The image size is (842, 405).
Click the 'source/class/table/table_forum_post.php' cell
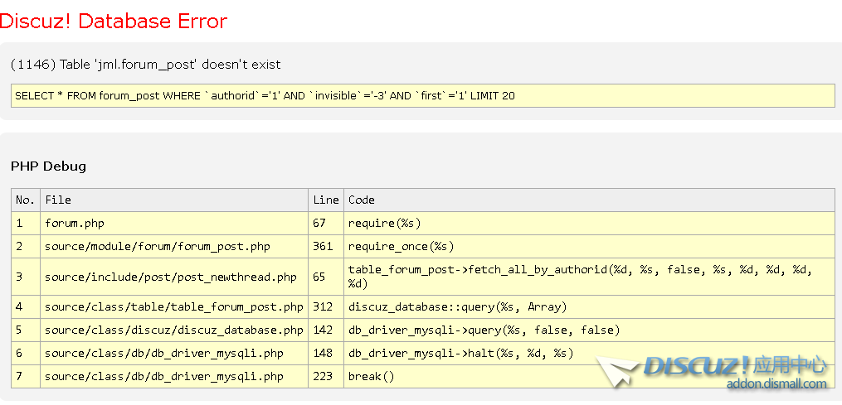click(174, 307)
